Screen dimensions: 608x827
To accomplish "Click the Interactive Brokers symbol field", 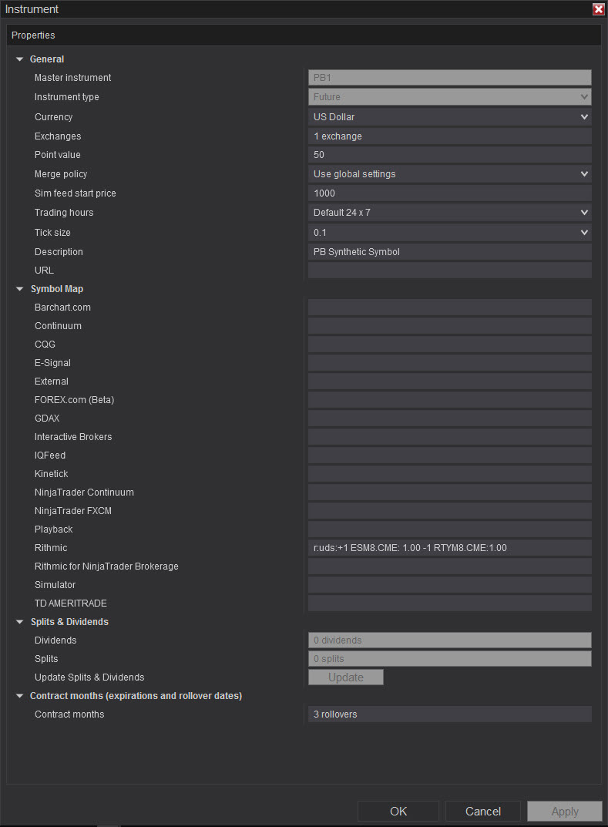I will pyautogui.click(x=449, y=437).
